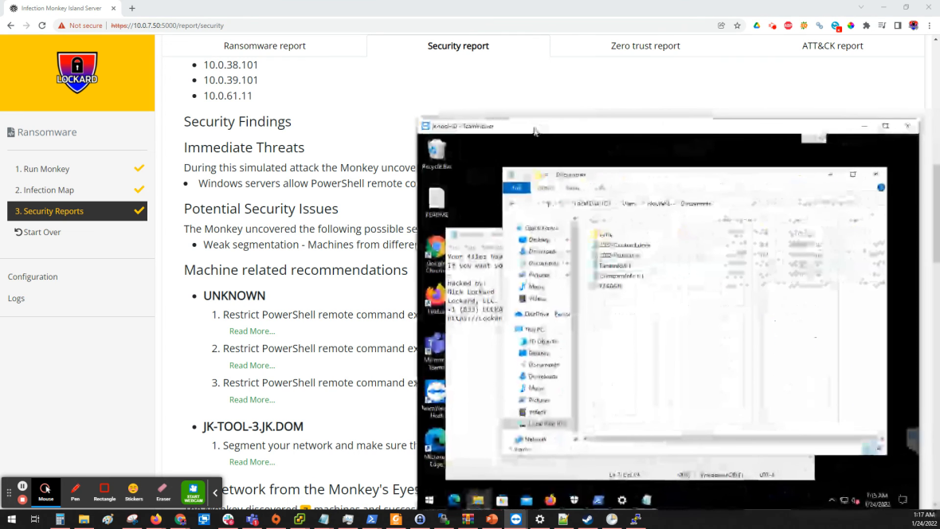Open Steam from the host taskbar

(x=588, y=519)
